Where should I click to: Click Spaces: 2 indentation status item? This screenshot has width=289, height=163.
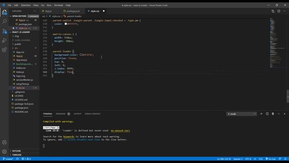click(238, 159)
